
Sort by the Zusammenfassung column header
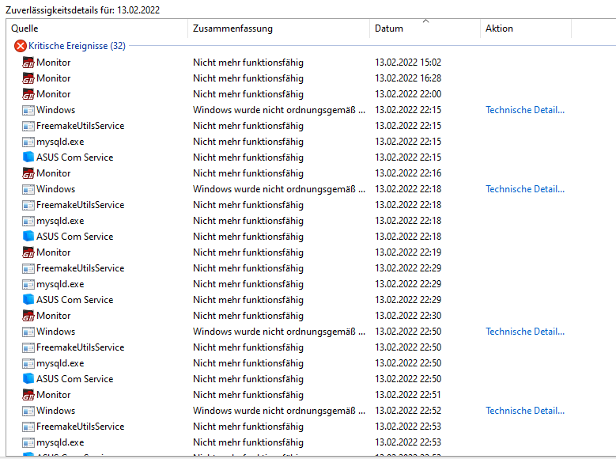(279, 28)
